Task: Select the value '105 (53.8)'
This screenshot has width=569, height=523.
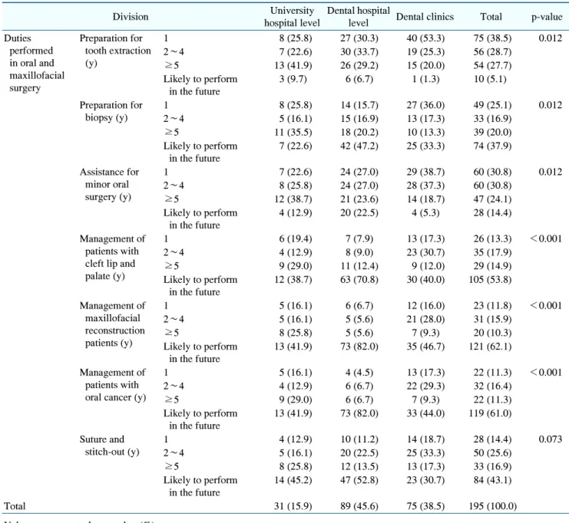Action: (490, 280)
